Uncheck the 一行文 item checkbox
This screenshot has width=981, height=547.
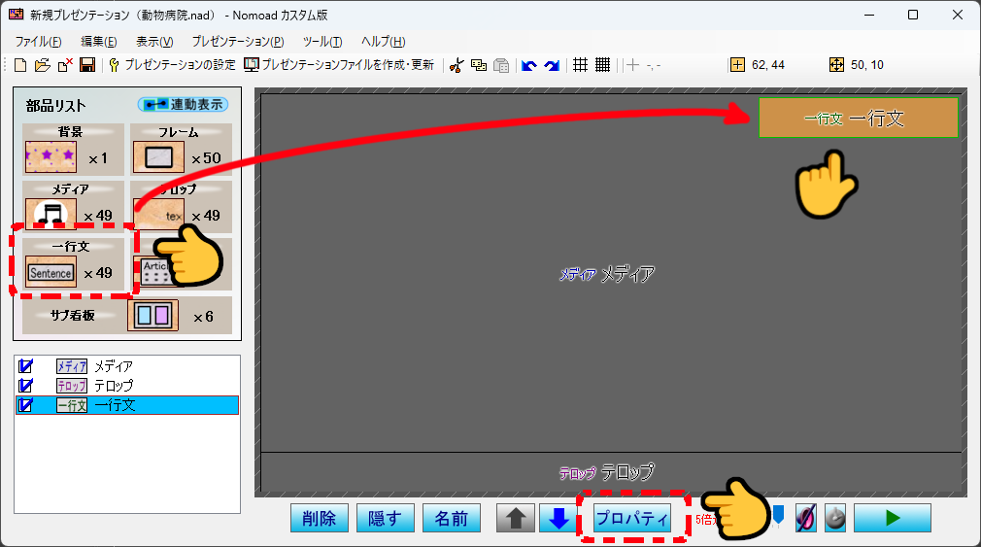click(26, 405)
